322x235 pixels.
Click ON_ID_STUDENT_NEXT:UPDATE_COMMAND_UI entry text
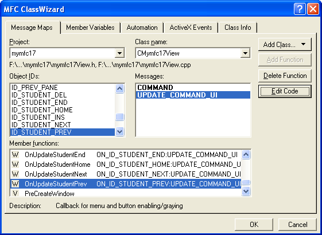169,174
